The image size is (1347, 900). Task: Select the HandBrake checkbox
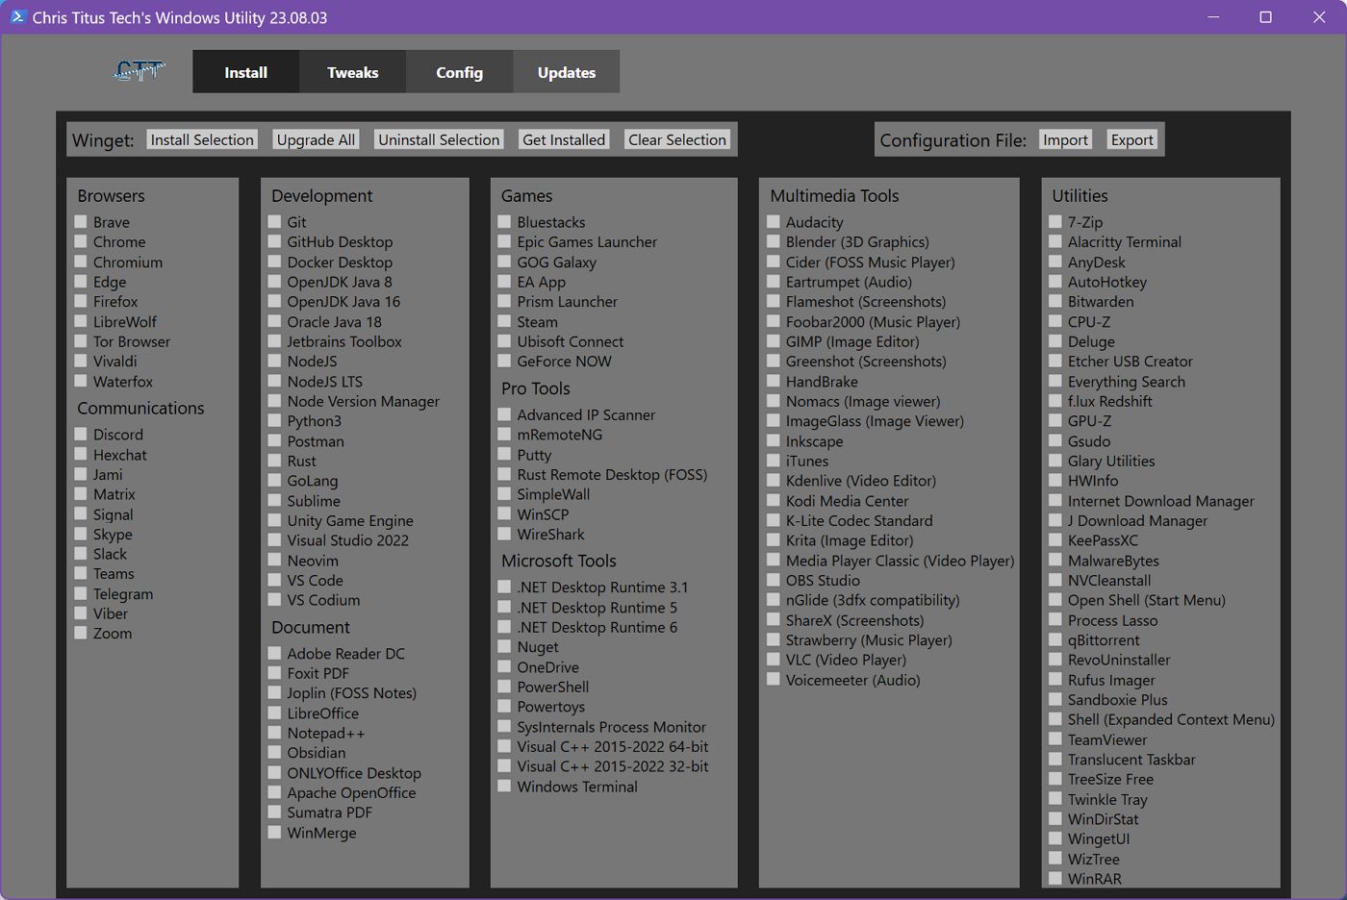coord(774,381)
